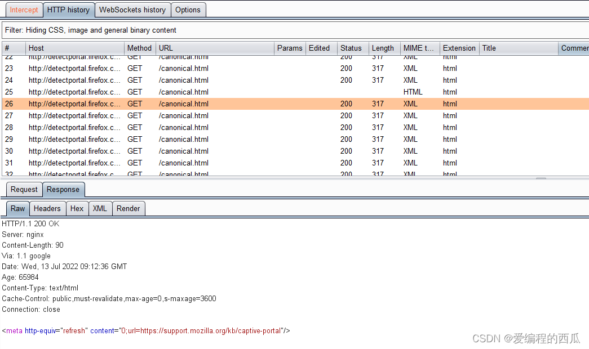Click the Server: nginx header line
Image resolution: width=589 pixels, height=349 pixels.
pyautogui.click(x=23, y=235)
